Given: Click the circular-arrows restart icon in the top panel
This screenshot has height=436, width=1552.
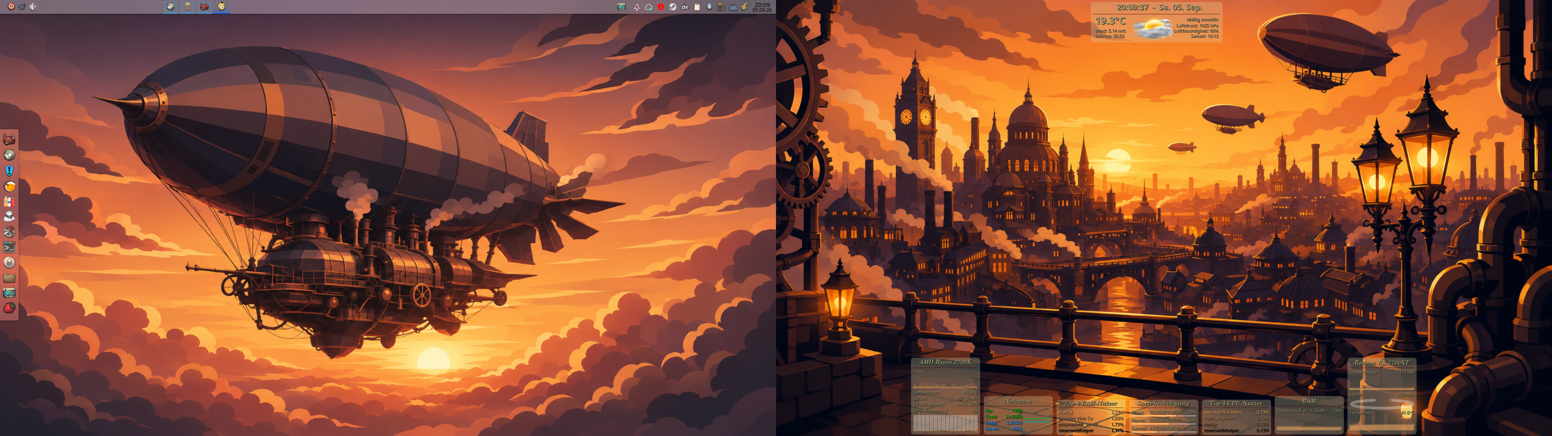Looking at the screenshot, I should click(22, 6).
